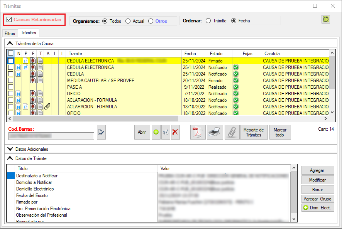Uncheck the Causas Relacionadas checkbox
342x229 pixels.
click(x=9, y=20)
